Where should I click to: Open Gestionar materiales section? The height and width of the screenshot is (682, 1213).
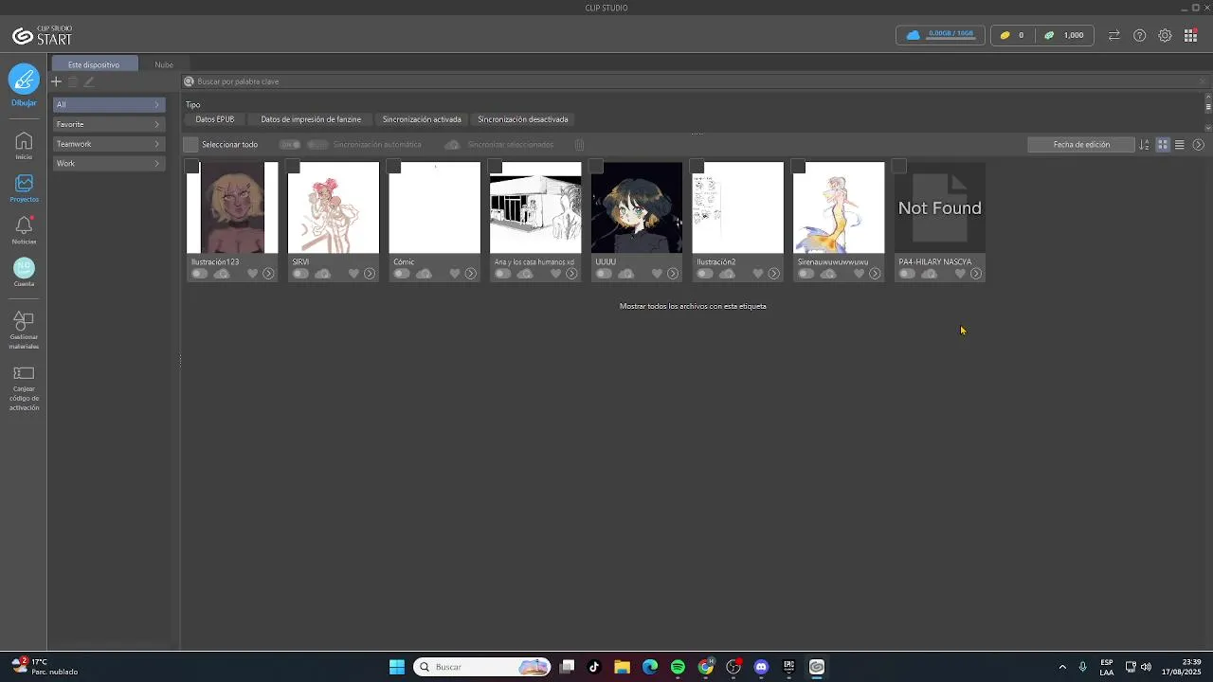point(24,331)
